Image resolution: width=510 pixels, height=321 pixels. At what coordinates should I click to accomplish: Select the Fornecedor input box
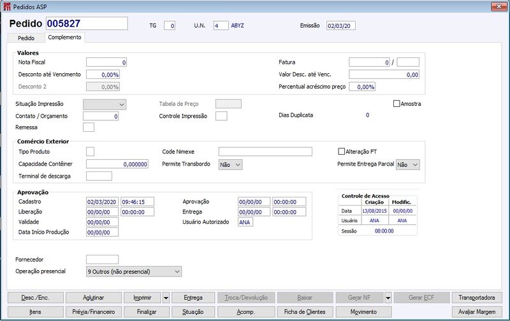point(102,260)
